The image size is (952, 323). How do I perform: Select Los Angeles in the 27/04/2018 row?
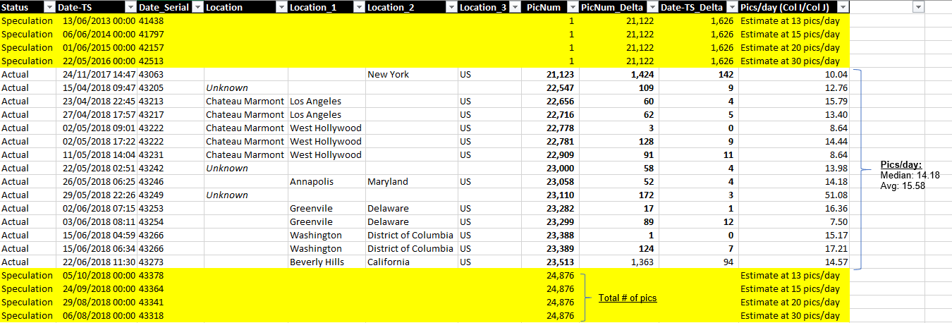pos(327,114)
